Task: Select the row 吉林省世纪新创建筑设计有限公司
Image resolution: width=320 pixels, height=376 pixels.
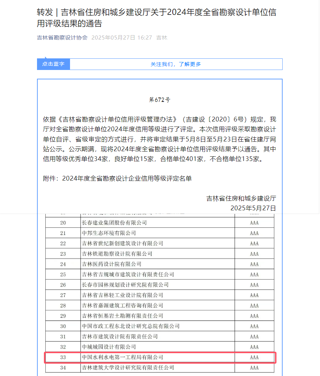Action: 160,243
